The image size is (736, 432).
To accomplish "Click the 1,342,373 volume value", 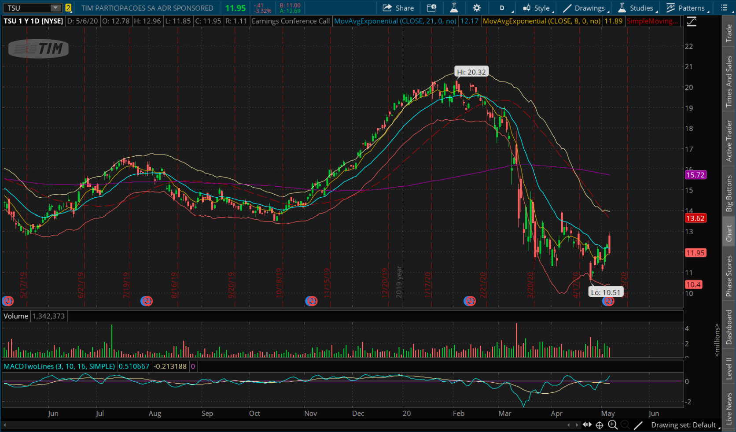I will coord(48,316).
